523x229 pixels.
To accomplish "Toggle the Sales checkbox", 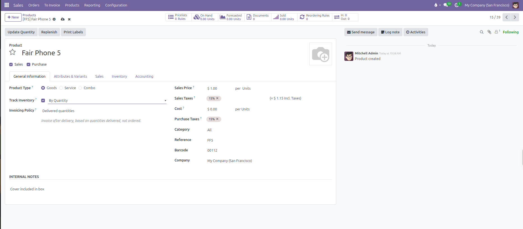I will (x=11, y=64).
